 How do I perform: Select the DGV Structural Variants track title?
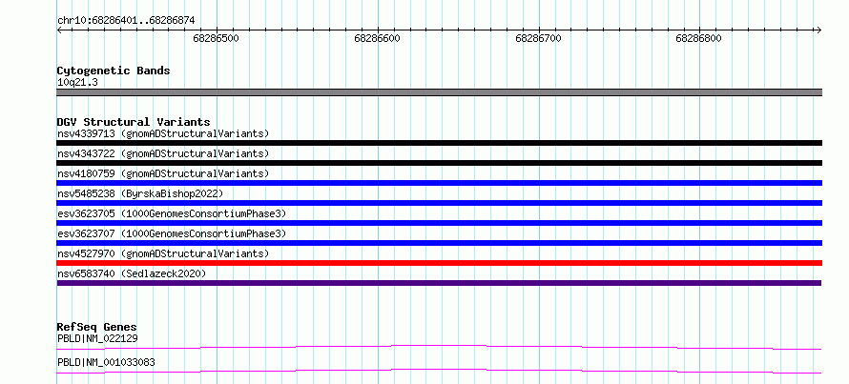[x=134, y=122]
